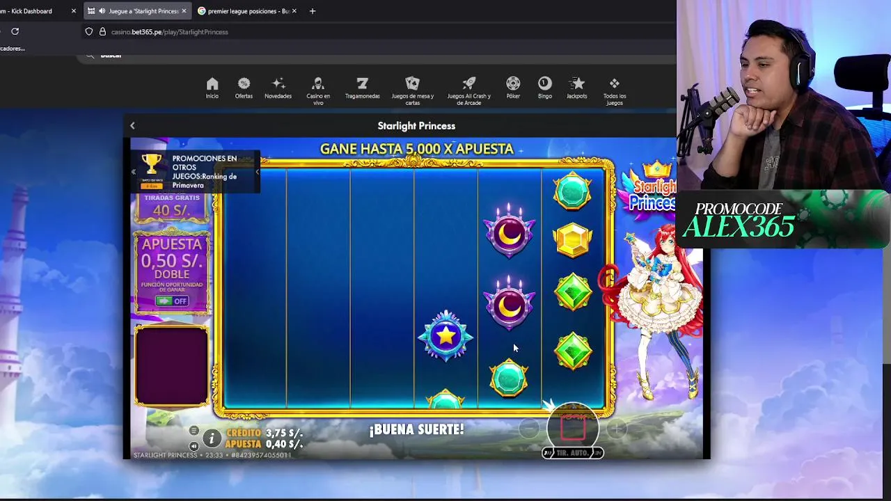
Task: Mute the slot game sound
Action: 194,446
